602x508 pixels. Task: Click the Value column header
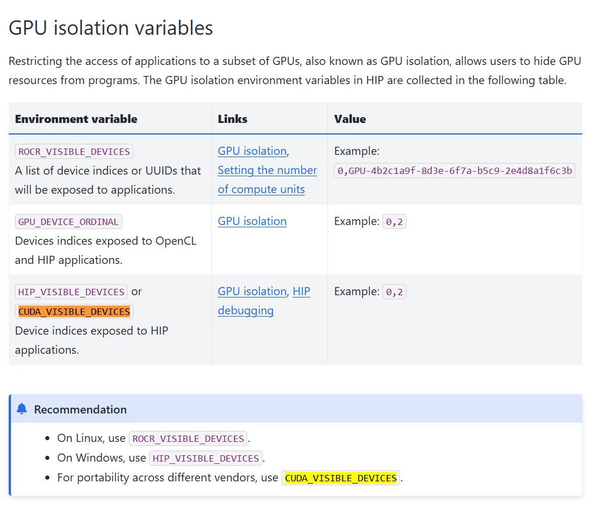[x=350, y=119]
